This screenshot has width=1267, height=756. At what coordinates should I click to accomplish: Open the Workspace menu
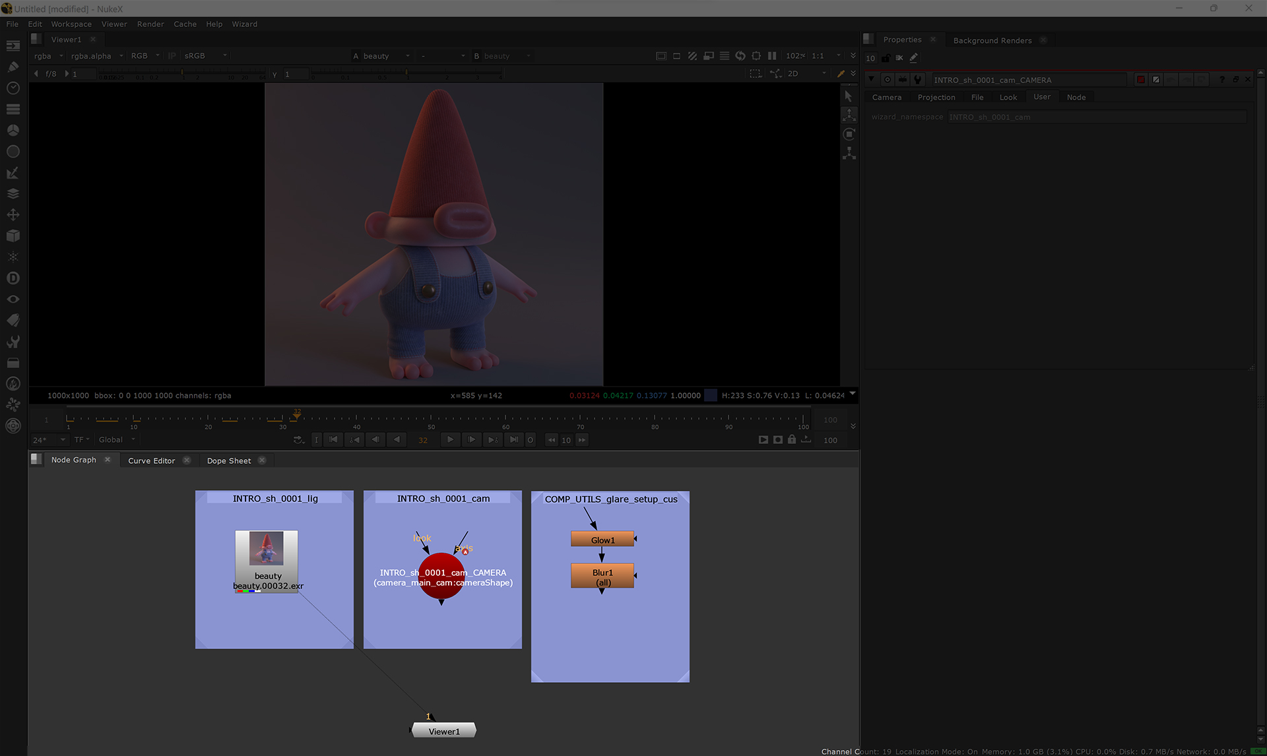pyautogui.click(x=71, y=24)
